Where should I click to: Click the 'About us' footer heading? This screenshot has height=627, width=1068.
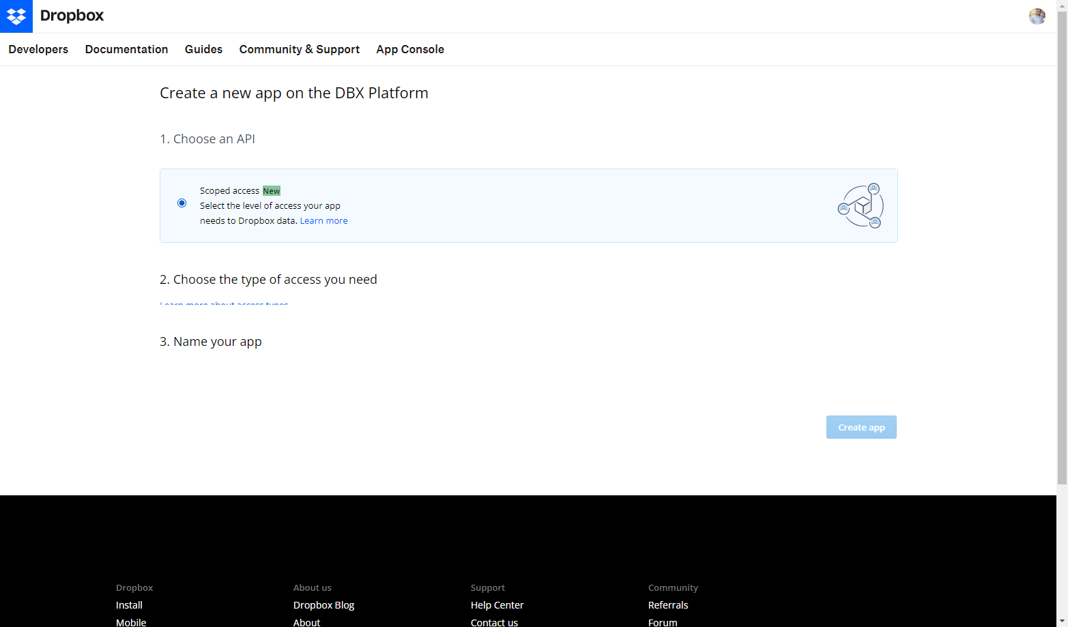click(x=313, y=587)
